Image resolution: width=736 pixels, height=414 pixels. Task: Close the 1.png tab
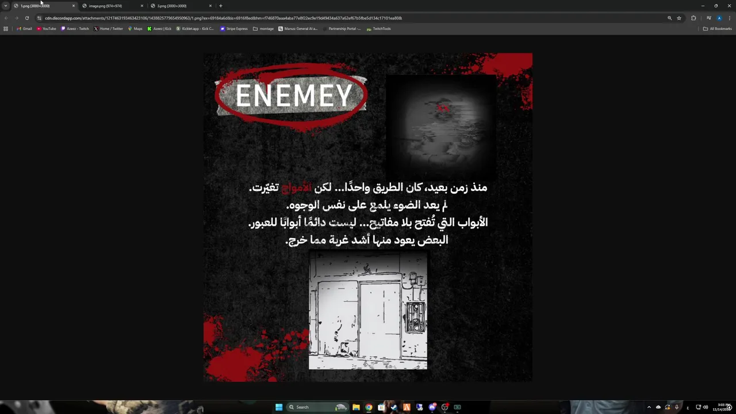tap(74, 6)
